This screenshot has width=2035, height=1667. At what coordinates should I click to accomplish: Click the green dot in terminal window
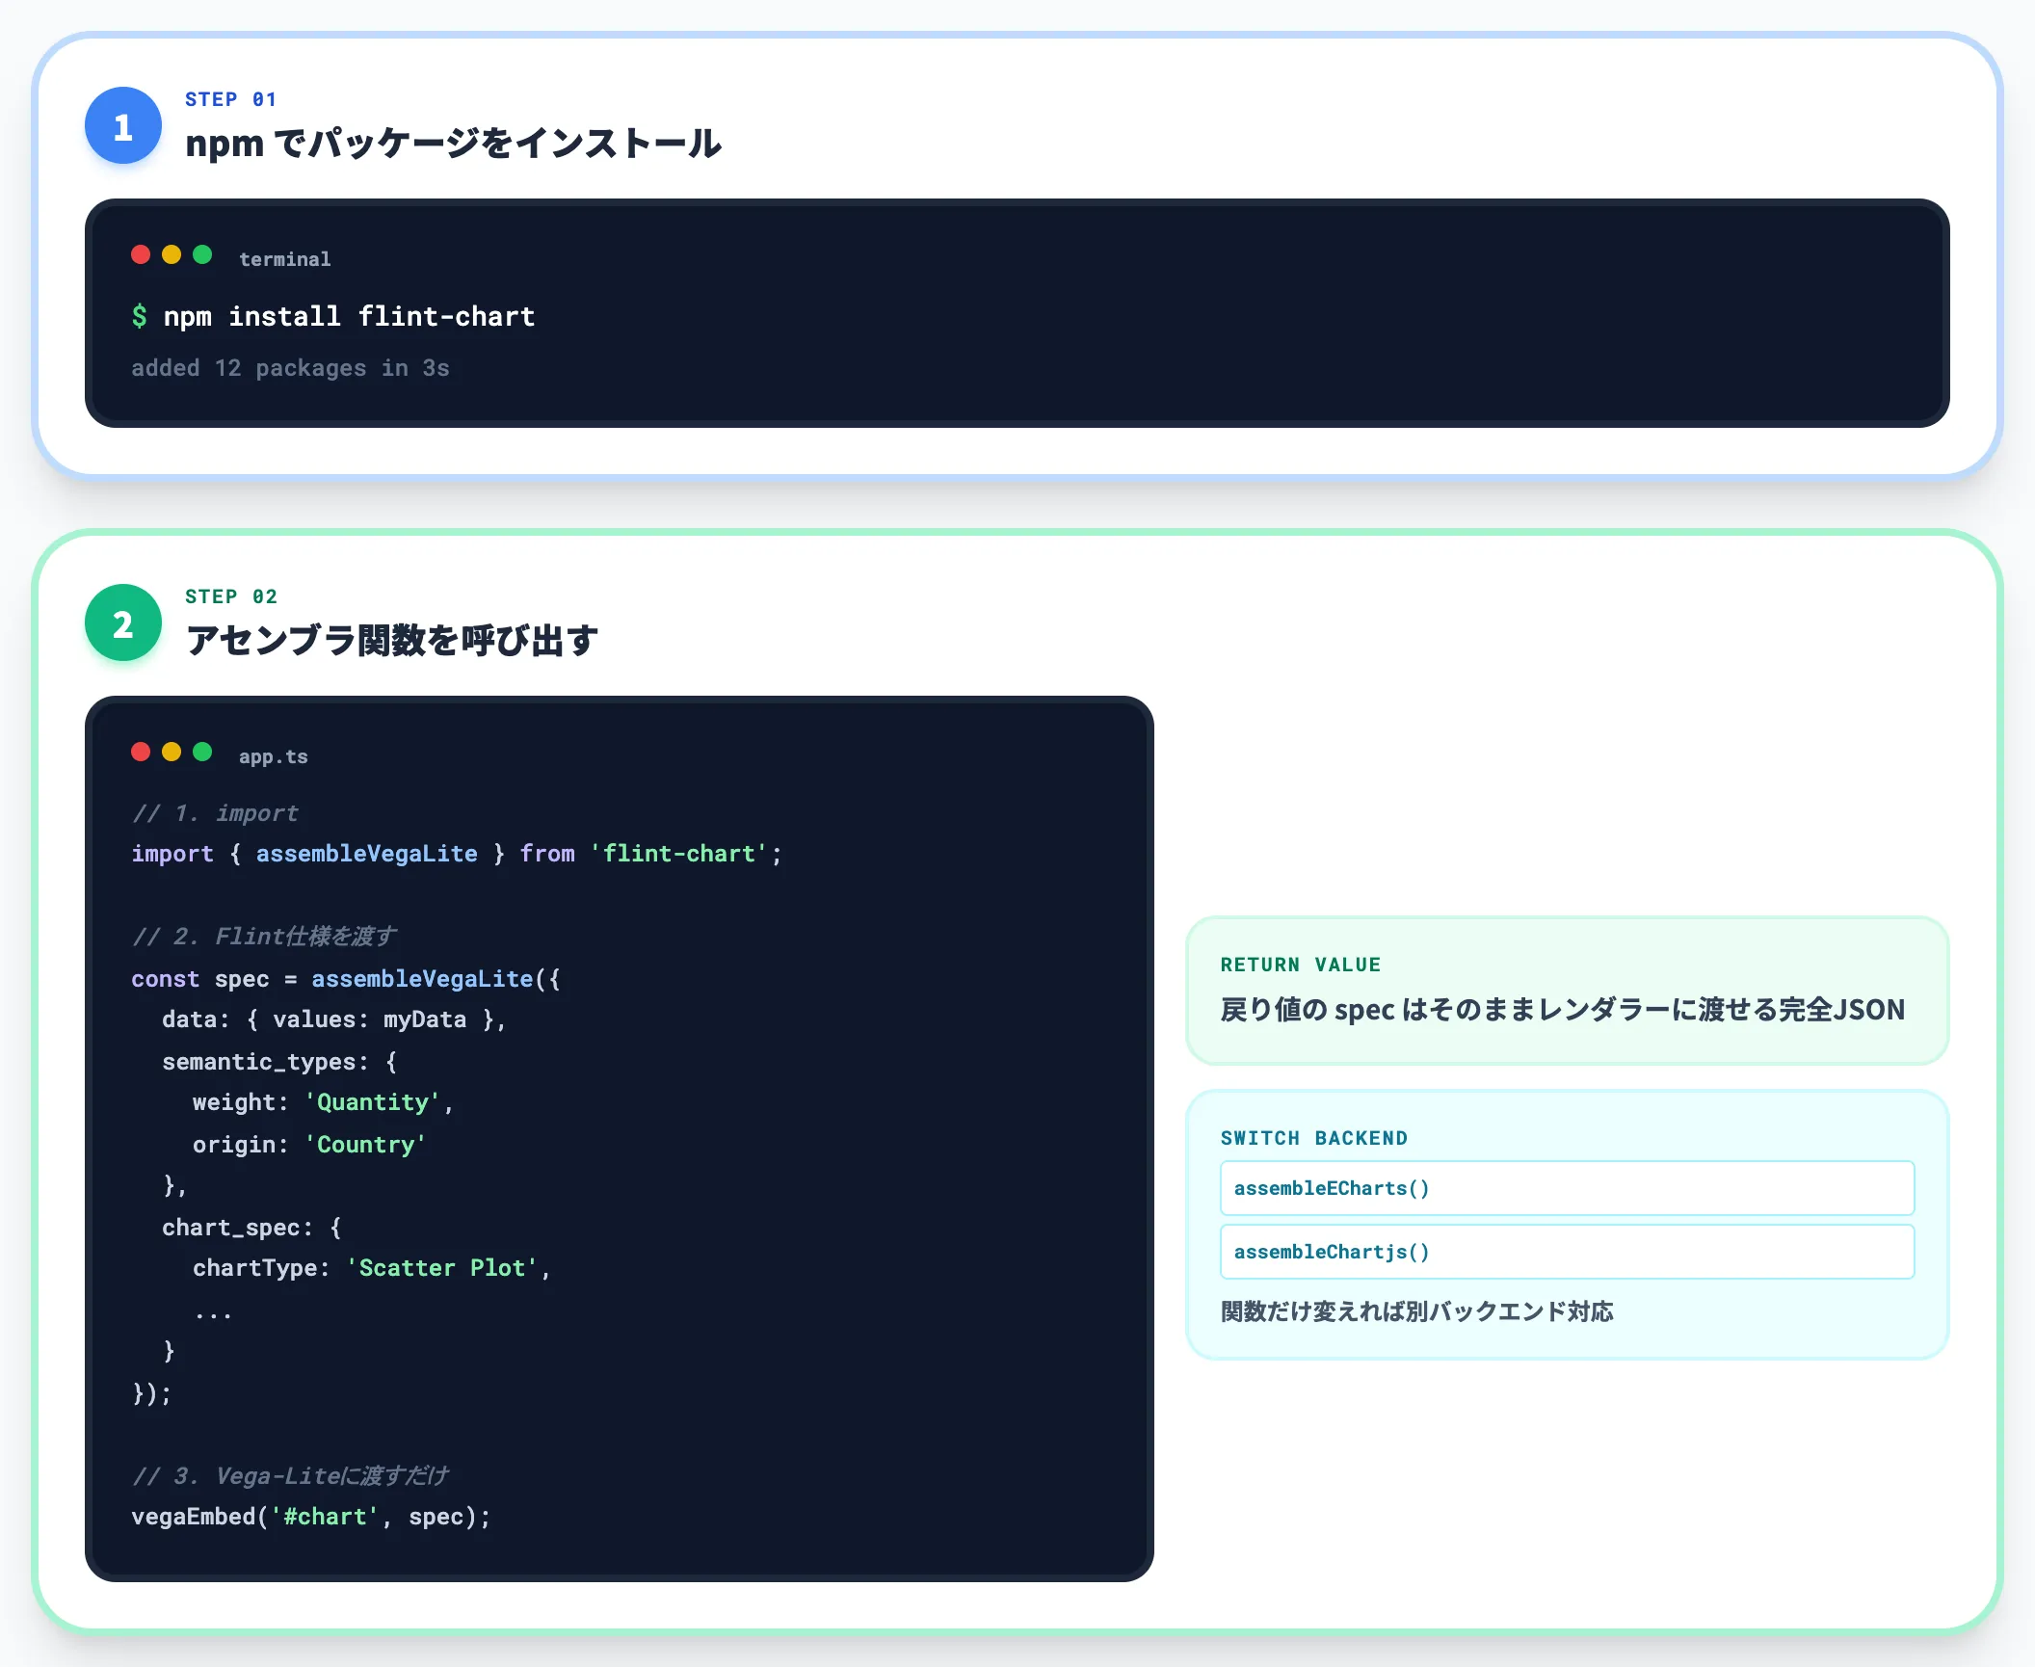pyautogui.click(x=202, y=254)
